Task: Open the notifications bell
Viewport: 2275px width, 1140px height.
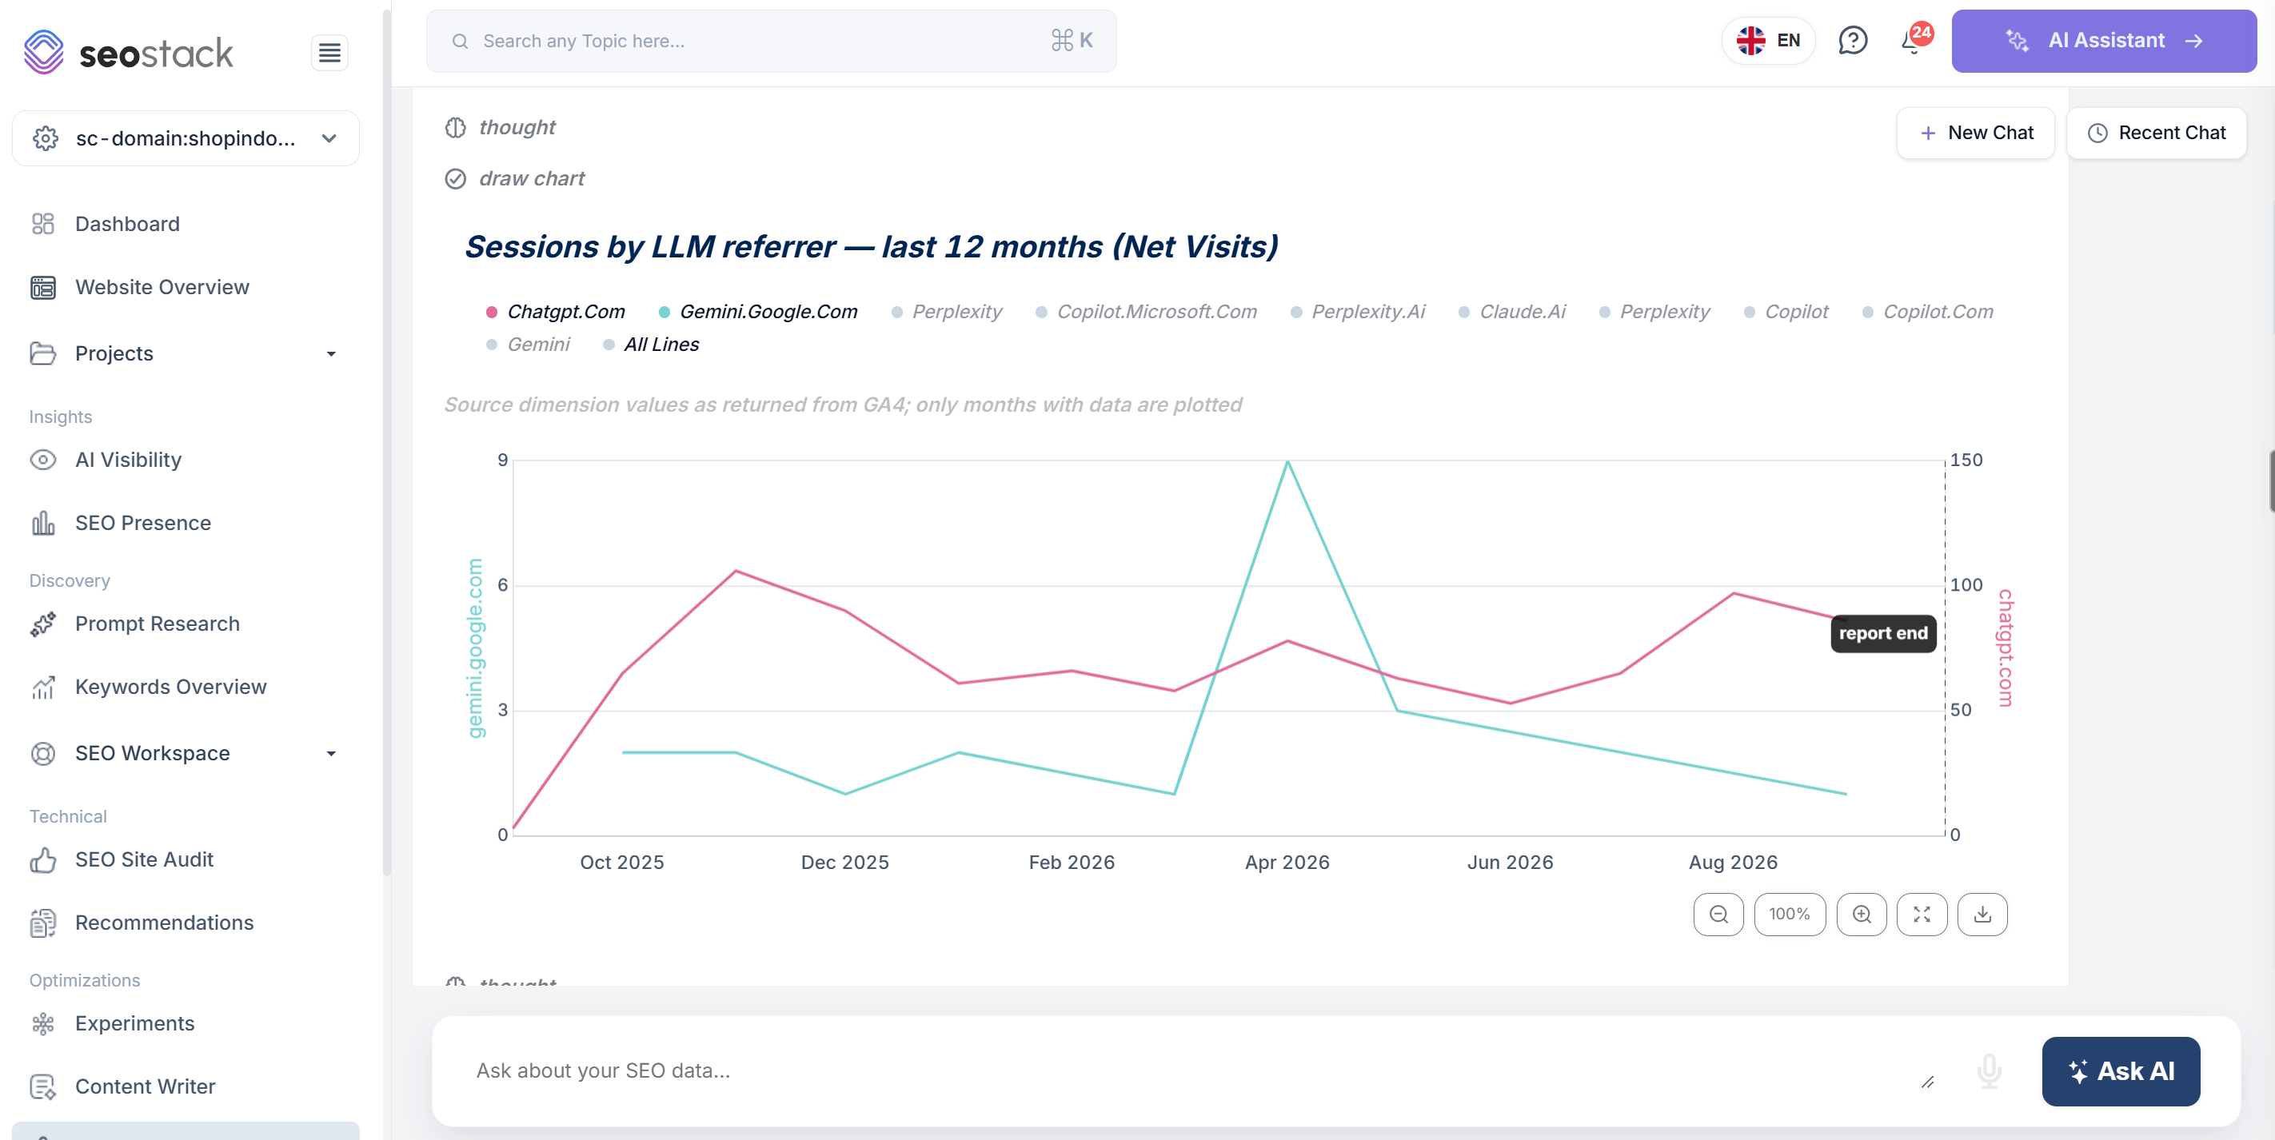Action: point(1914,41)
